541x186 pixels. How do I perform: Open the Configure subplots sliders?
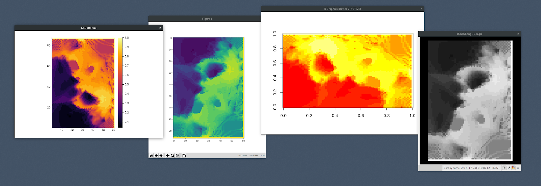click(178, 156)
